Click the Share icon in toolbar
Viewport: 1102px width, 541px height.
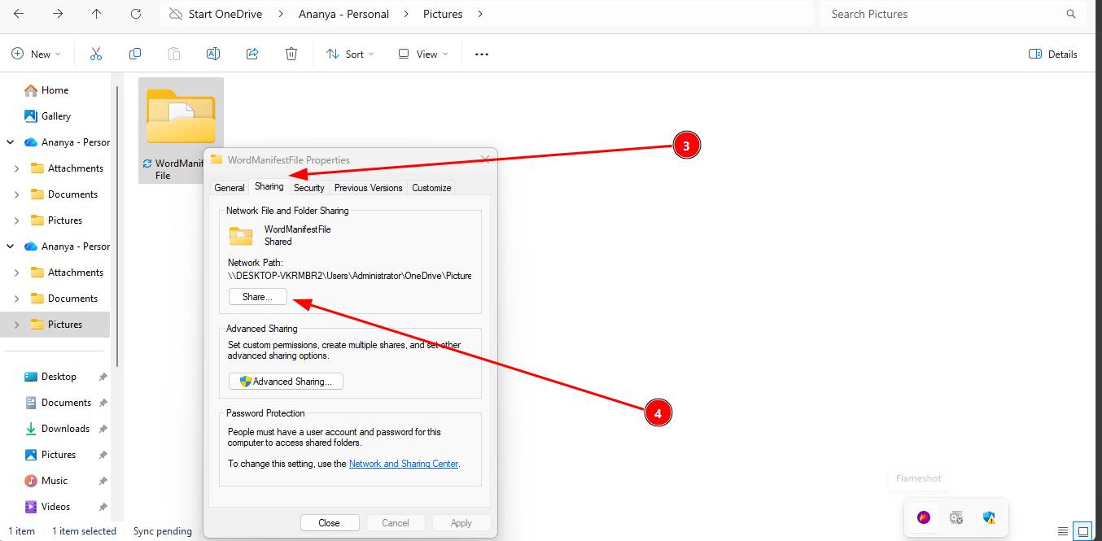tap(252, 54)
